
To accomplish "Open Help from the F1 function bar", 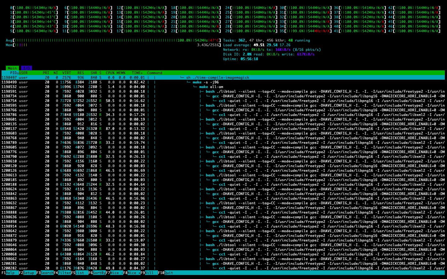I will [x=10, y=273].
